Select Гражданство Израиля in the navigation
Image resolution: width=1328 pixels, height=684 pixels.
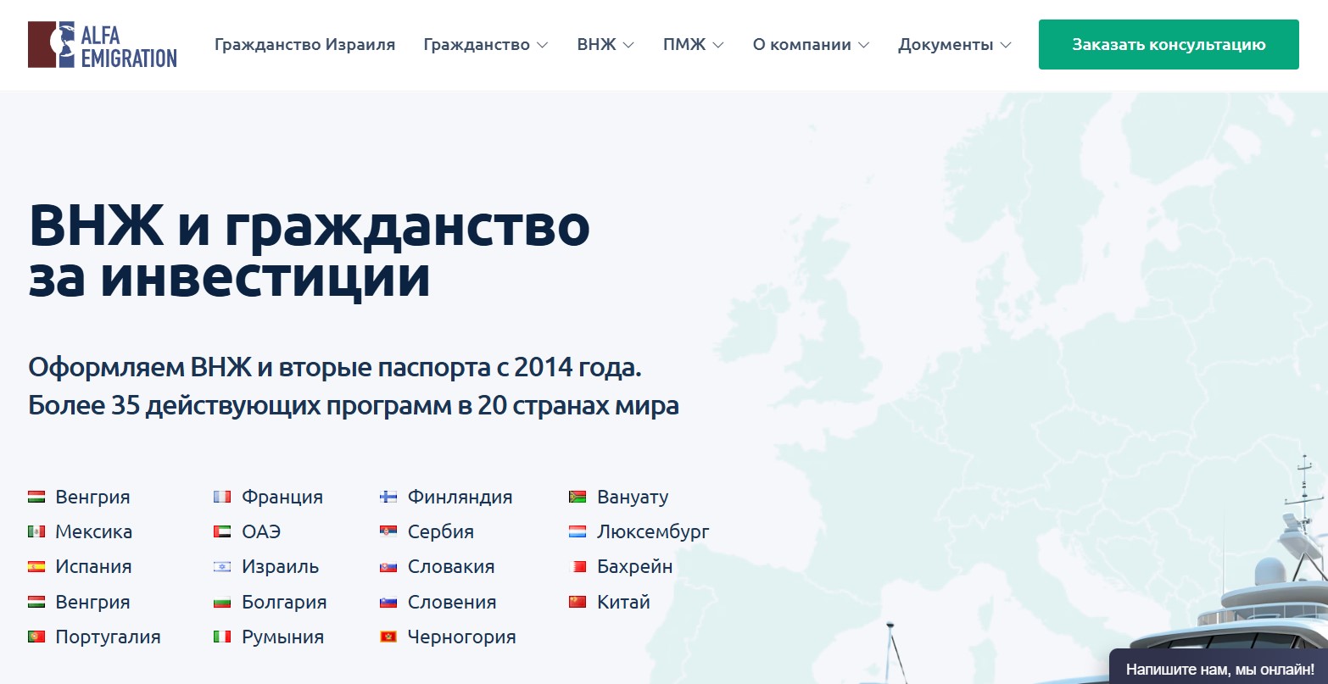pos(306,44)
